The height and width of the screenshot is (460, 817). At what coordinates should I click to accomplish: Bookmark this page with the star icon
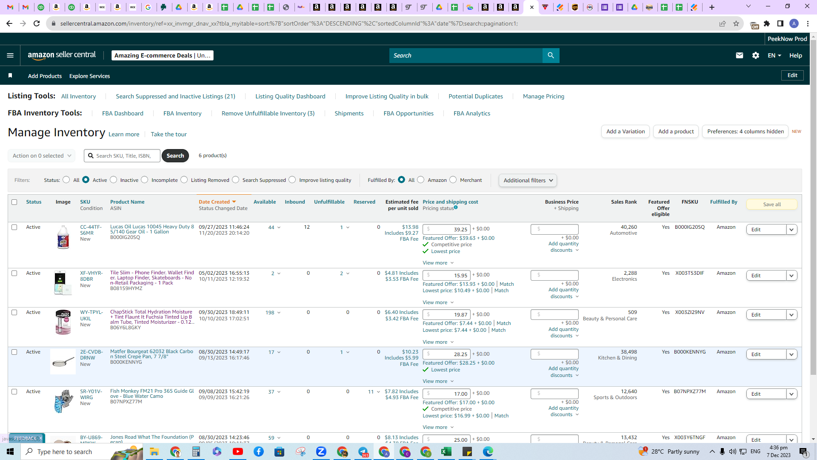pyautogui.click(x=736, y=23)
